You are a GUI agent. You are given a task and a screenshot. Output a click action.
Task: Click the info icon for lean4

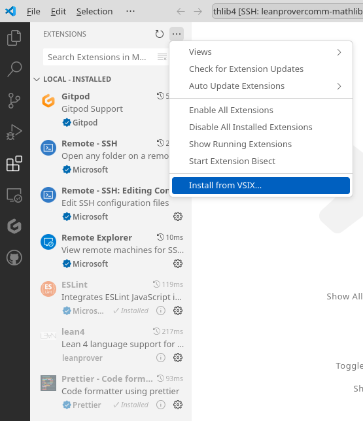point(161,358)
